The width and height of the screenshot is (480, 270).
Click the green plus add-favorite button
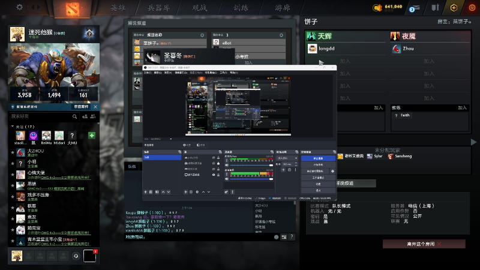(92, 136)
